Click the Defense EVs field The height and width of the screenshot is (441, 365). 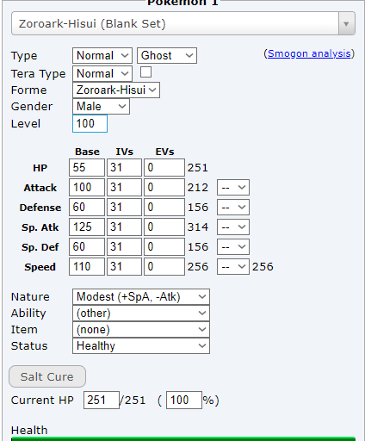164,207
